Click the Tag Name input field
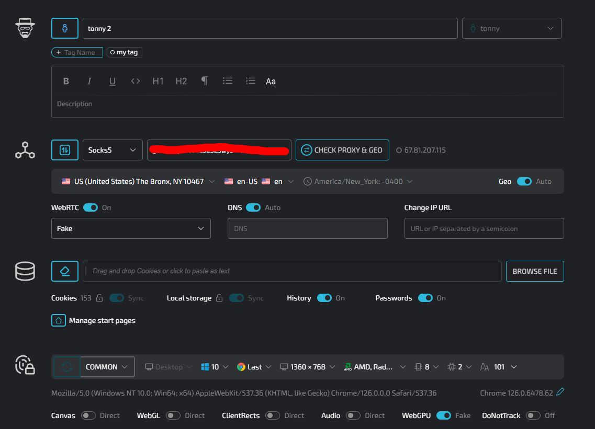Image resolution: width=595 pixels, height=429 pixels. point(77,52)
